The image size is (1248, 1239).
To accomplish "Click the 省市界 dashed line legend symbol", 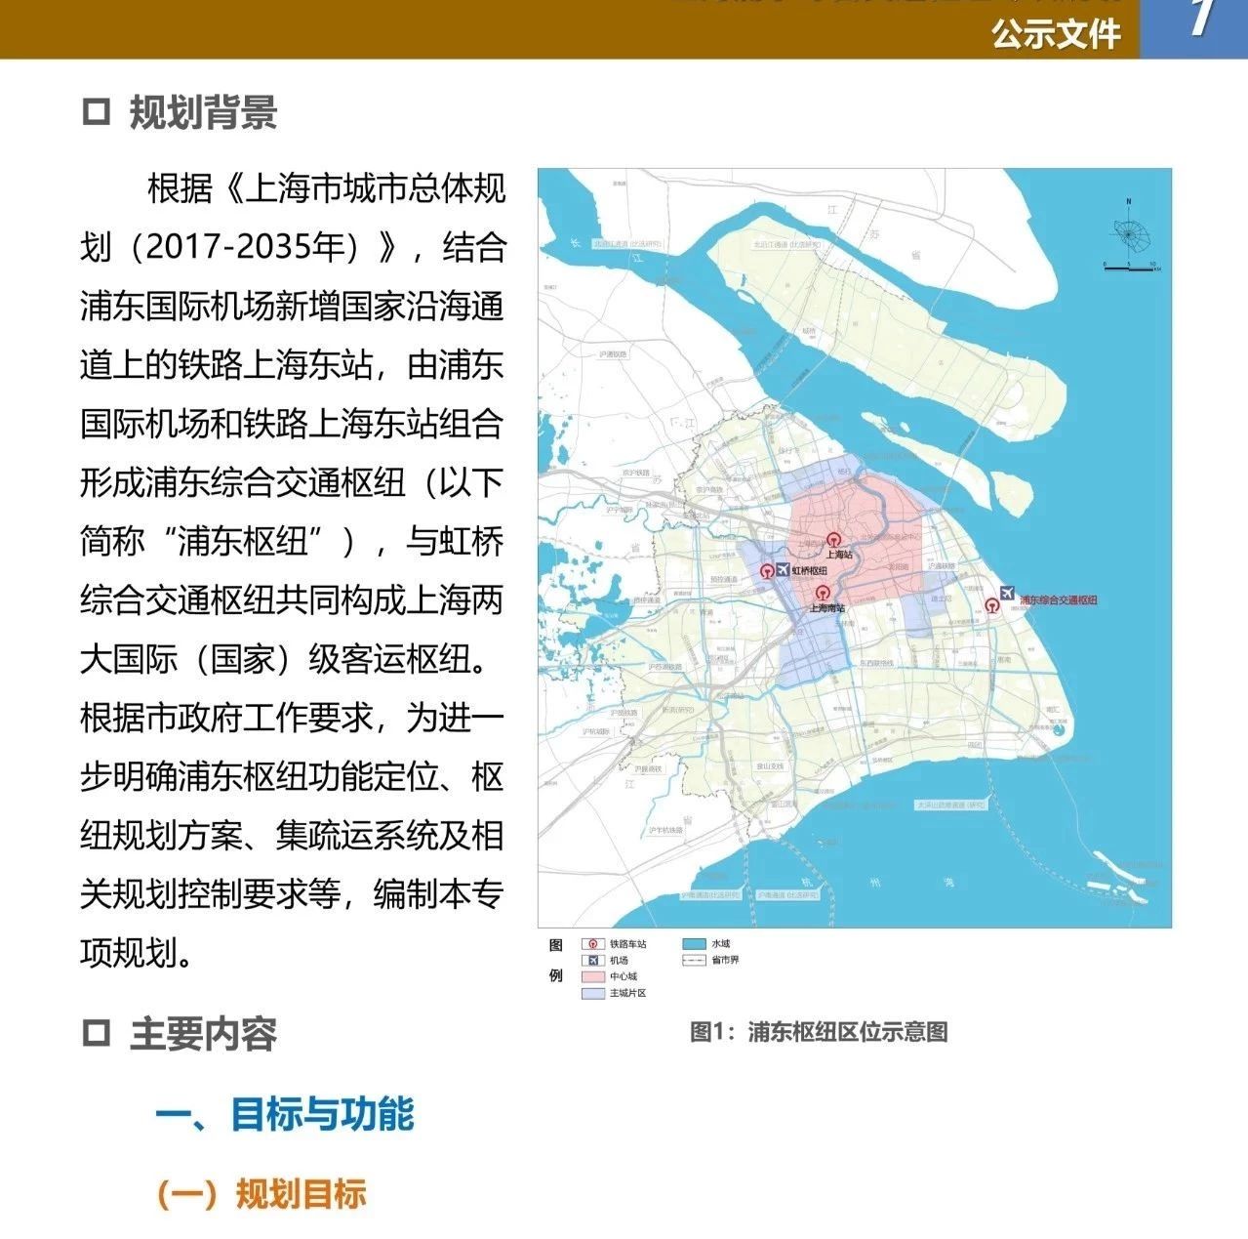I will (694, 961).
